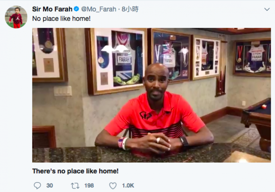Click the reply count 30
This screenshot has width=275, height=192.
[x=50, y=186]
